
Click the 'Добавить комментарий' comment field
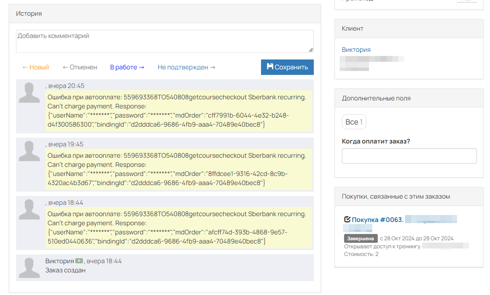click(x=165, y=41)
